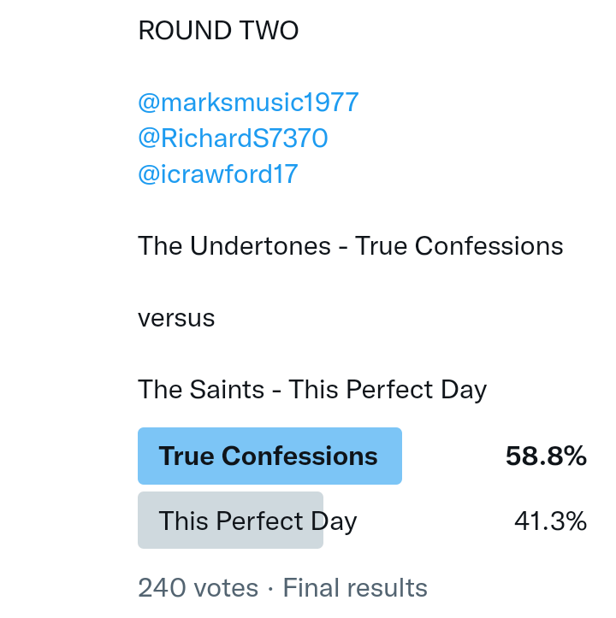The height and width of the screenshot is (618, 616).
Task: Click the band name The Saints
Action: click(201, 390)
